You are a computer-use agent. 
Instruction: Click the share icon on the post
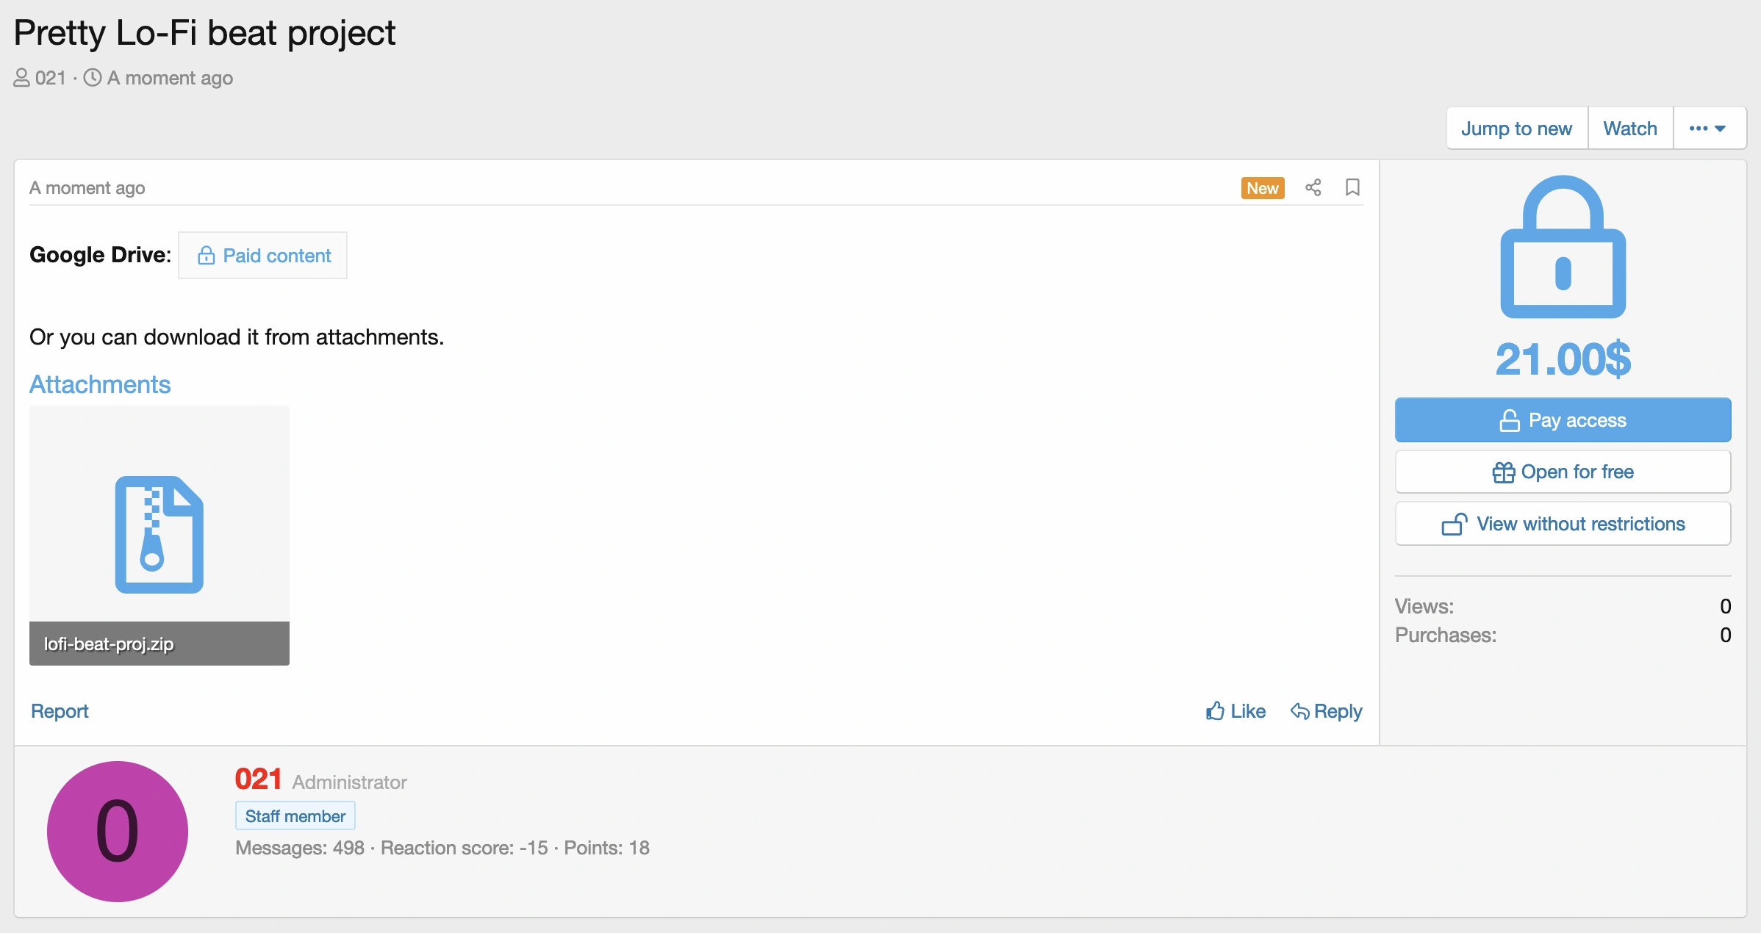1313,188
